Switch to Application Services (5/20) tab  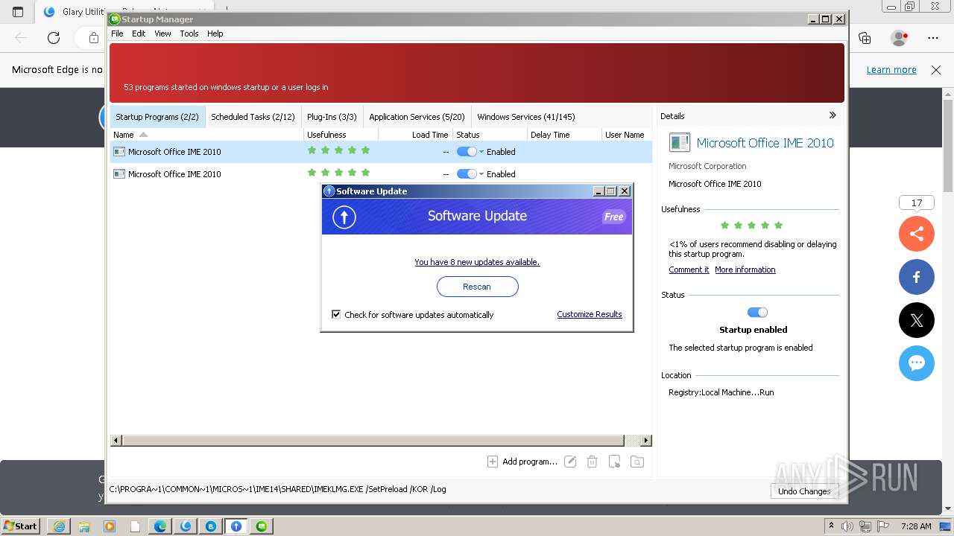[417, 117]
